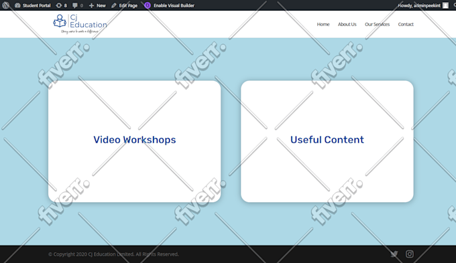Enable Visual Builder
Screen dimensions: 456x263
(169, 5)
